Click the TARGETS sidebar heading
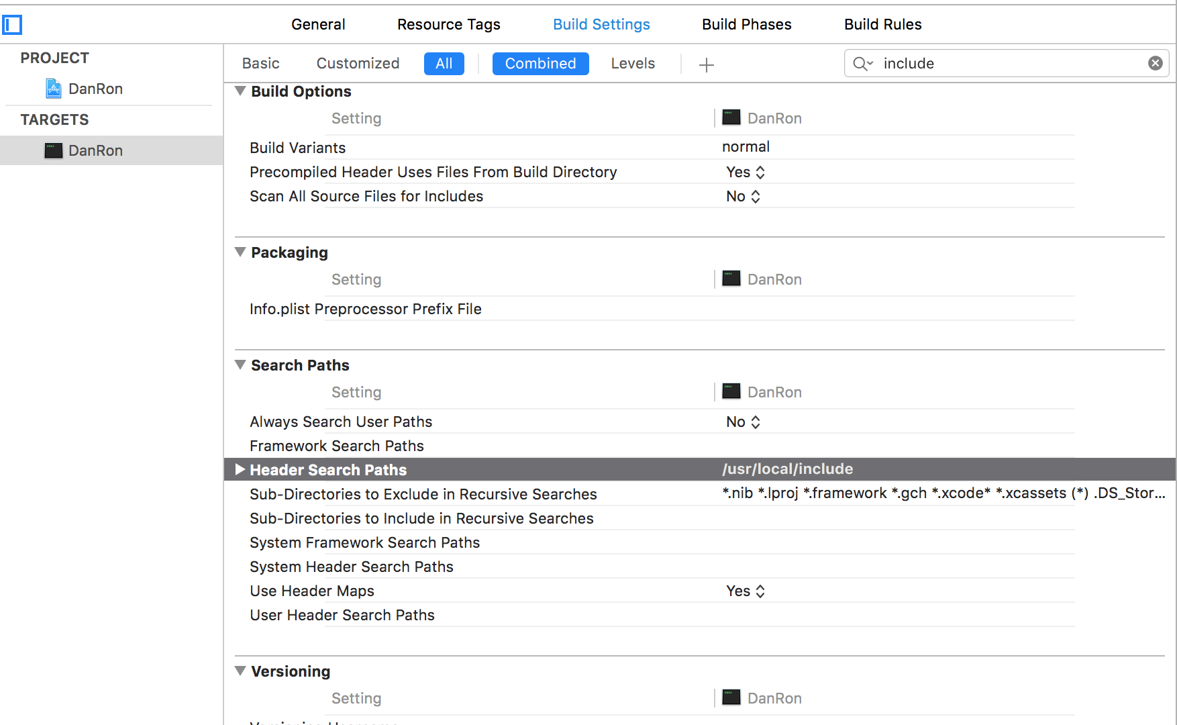 (x=54, y=119)
